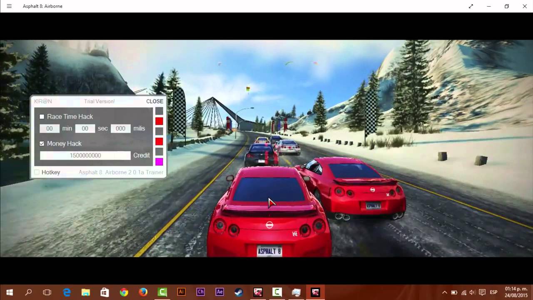
Task: Open the hamburger menu in Asphalt 8 title bar
Action: tap(9, 6)
